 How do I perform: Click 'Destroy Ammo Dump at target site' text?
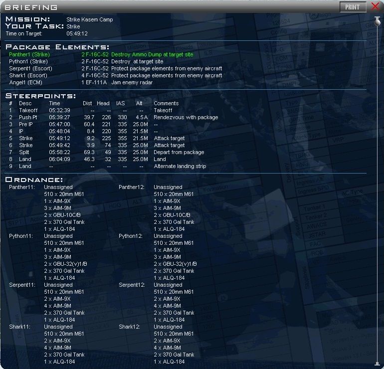click(152, 54)
